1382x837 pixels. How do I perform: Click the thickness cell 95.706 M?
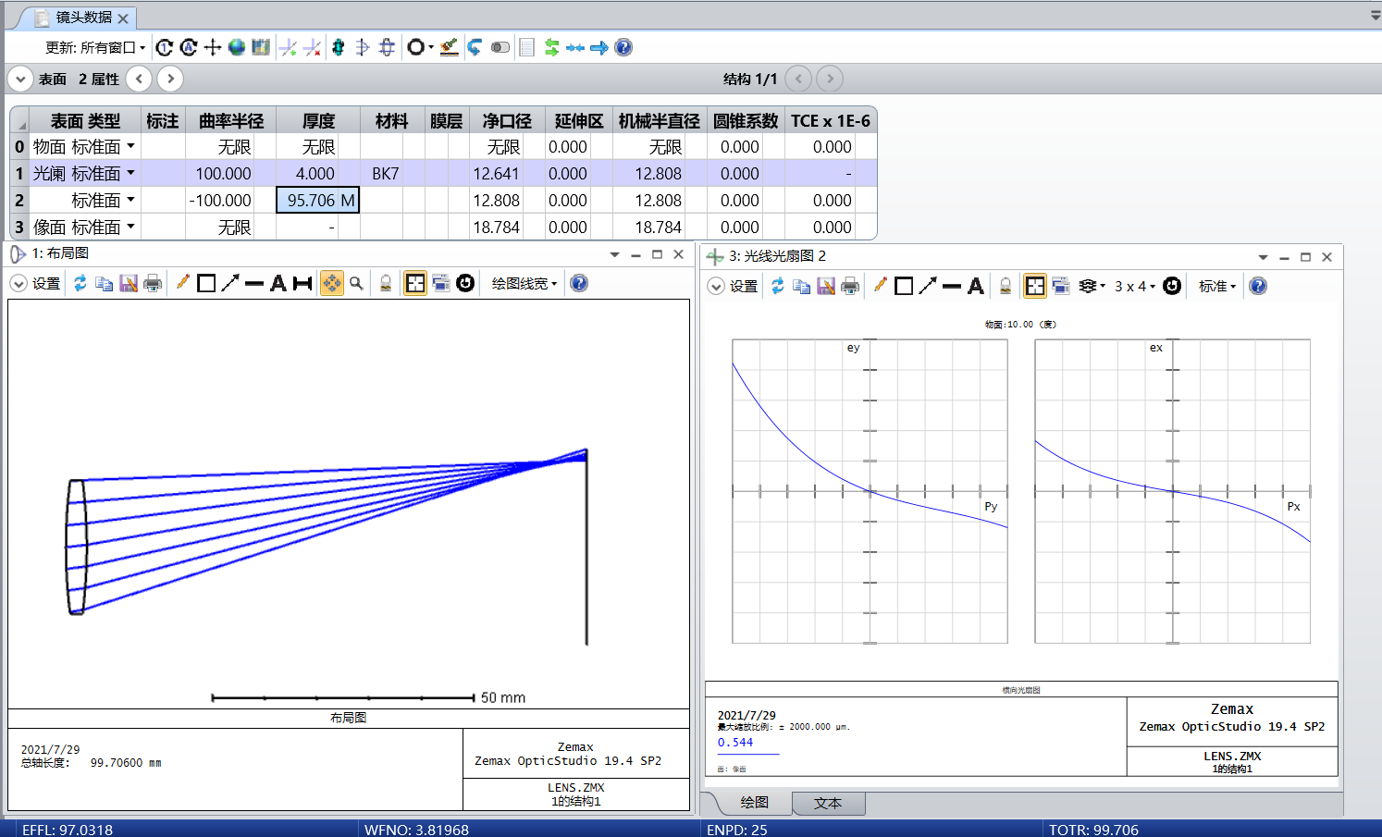(x=318, y=200)
